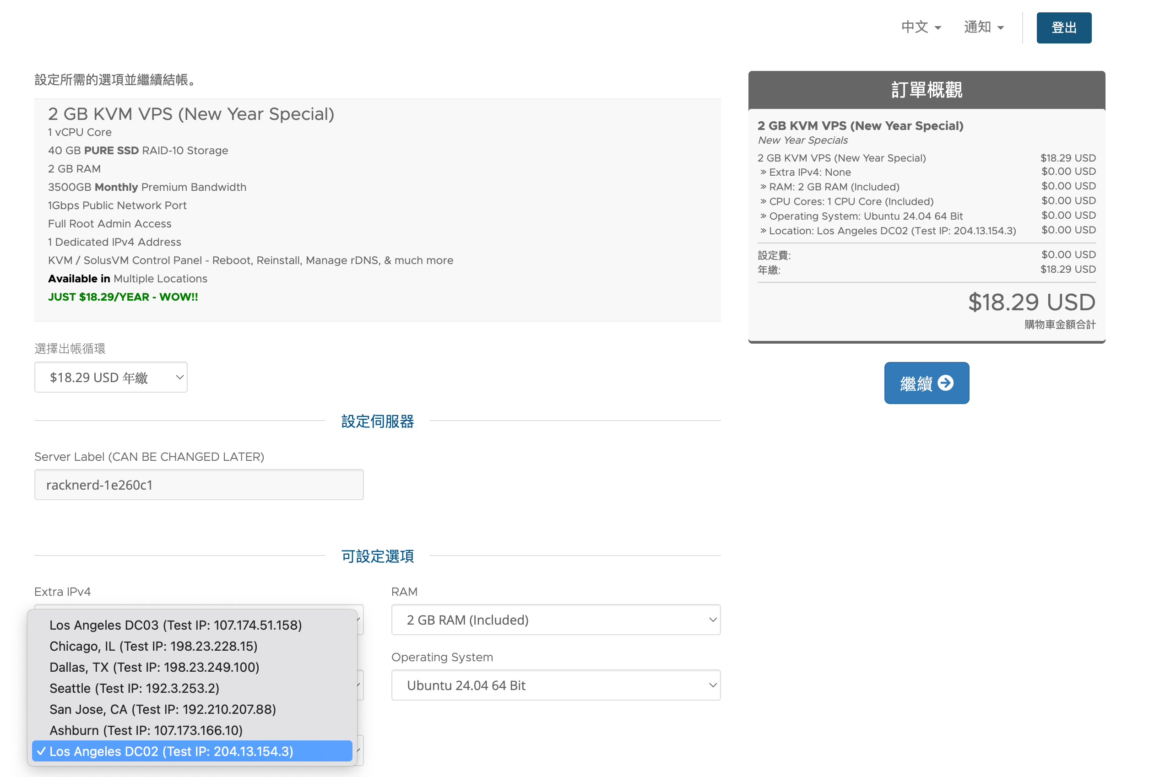Choose Chicago, IL from location list
Image resolution: width=1149 pixels, height=777 pixels.
(153, 646)
